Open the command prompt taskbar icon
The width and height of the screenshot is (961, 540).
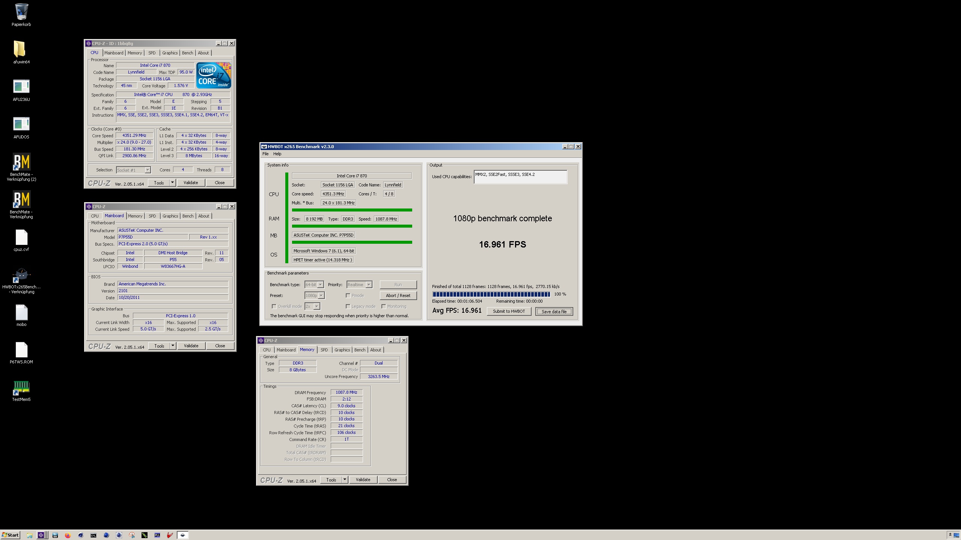[93, 535]
